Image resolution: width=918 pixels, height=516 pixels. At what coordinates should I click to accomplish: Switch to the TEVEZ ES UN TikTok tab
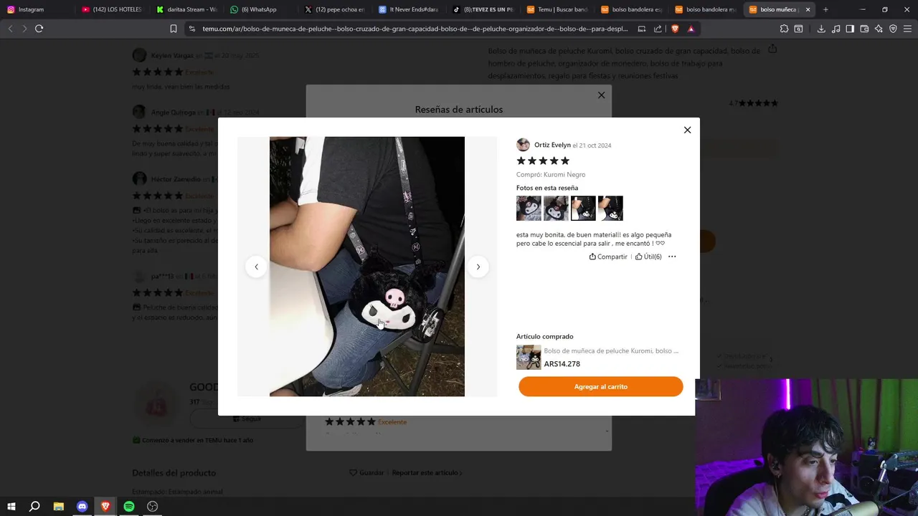coord(482,9)
